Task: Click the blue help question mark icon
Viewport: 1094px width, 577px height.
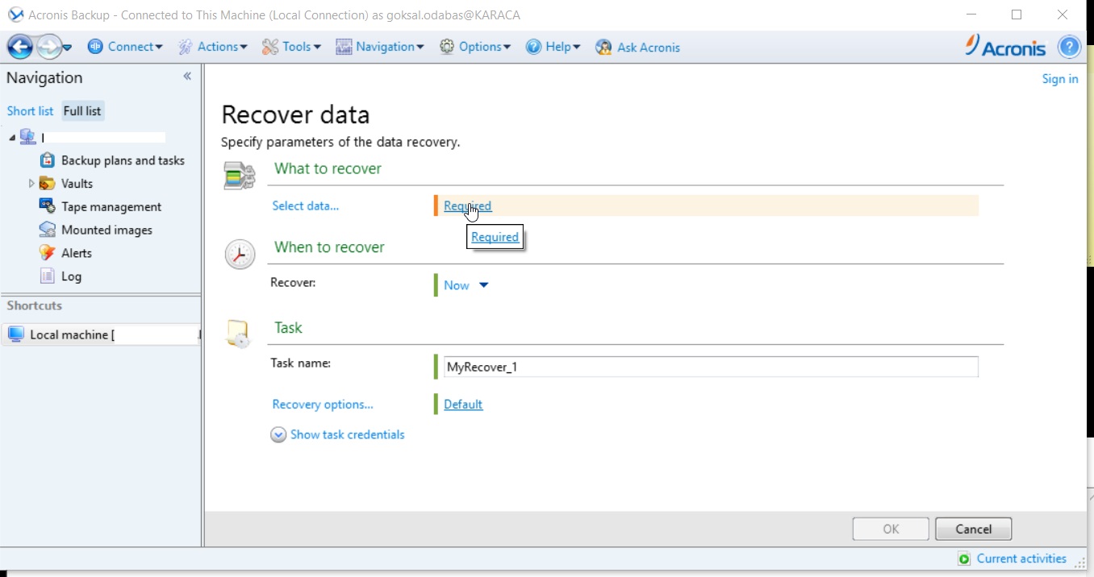Action: point(1069,47)
